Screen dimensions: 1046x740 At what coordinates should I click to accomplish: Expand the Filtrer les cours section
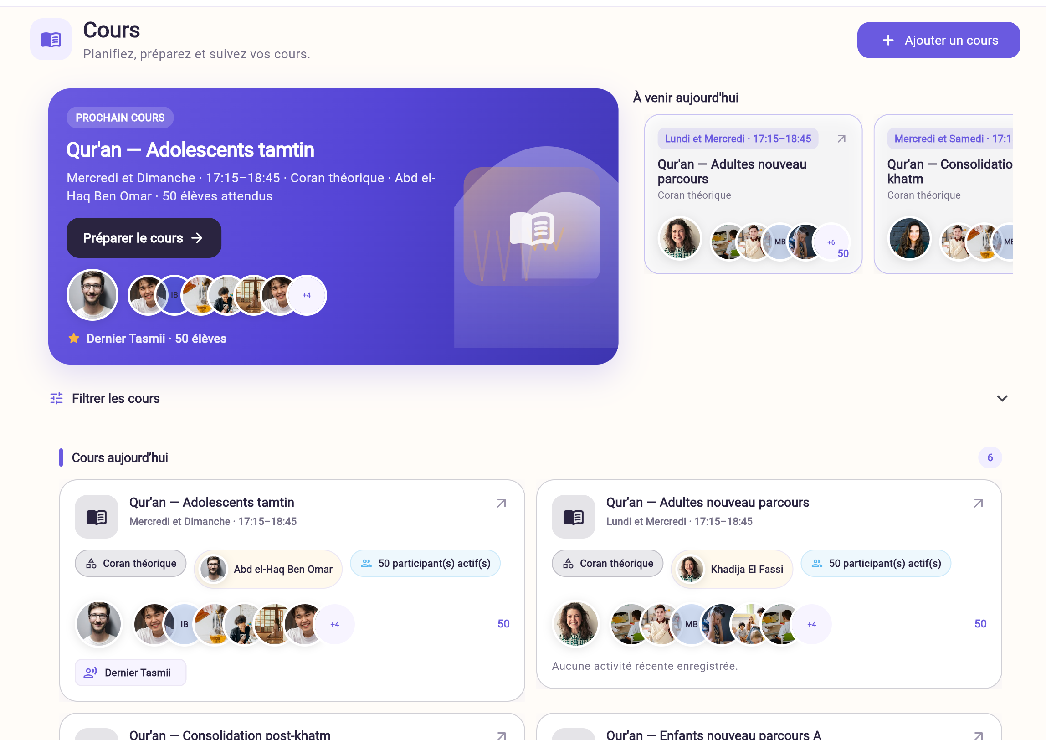pos(1002,398)
